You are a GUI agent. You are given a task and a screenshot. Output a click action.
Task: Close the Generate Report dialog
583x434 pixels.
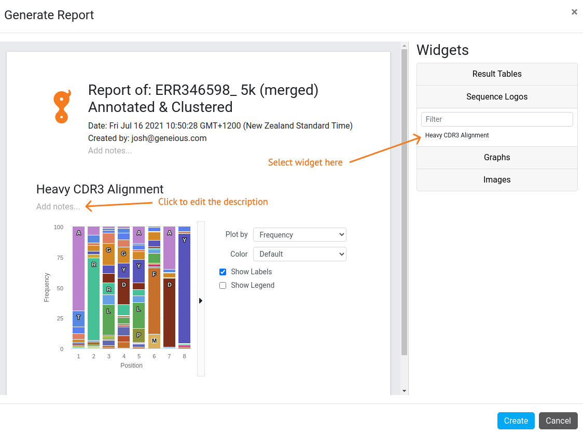574,12
